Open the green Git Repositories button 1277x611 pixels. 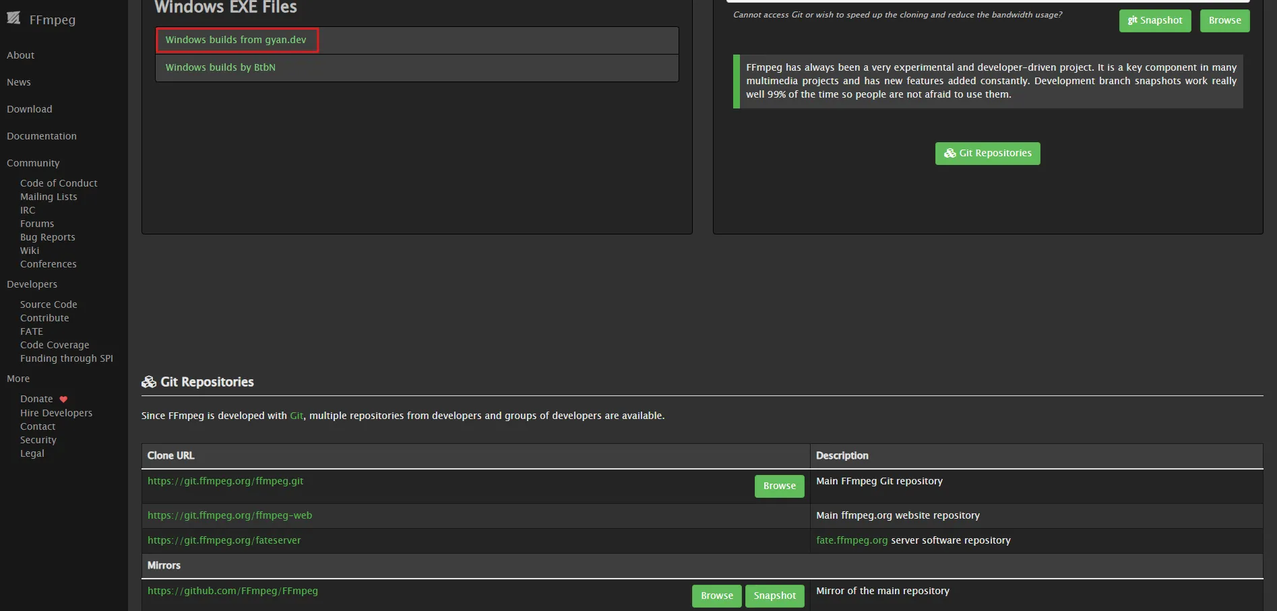pos(987,154)
